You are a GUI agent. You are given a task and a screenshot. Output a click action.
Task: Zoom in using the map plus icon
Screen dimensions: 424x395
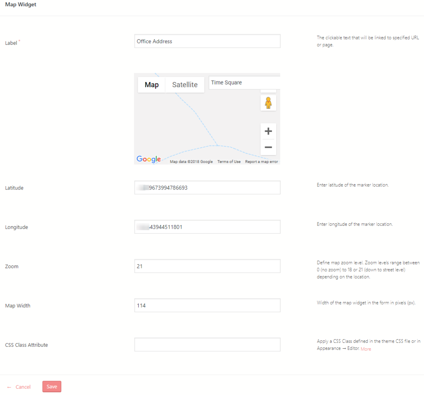[268, 131]
